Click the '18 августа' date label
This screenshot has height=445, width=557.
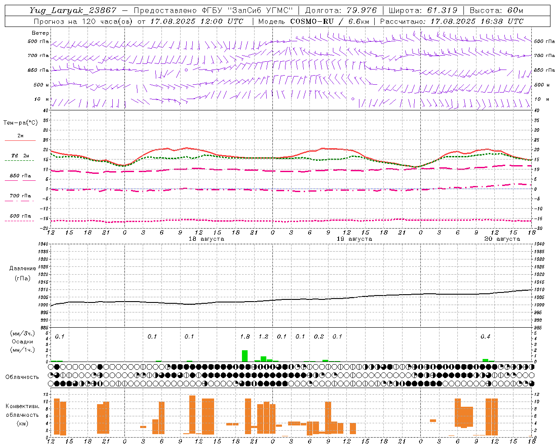click(x=206, y=239)
